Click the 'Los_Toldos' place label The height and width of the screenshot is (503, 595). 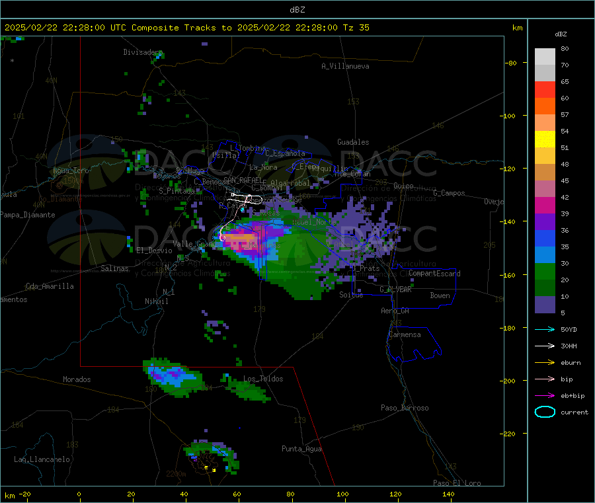click(263, 379)
